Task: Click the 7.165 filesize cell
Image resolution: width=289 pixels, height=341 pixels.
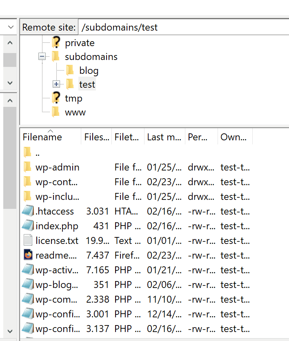Action: [x=97, y=270]
